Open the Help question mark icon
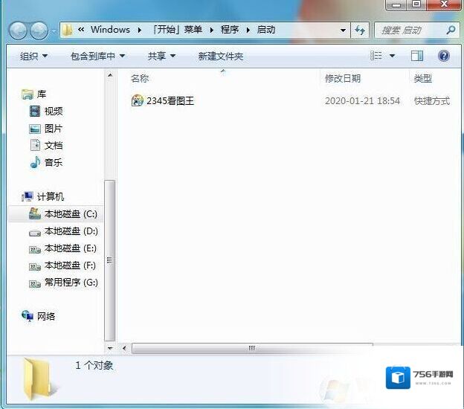 point(444,56)
